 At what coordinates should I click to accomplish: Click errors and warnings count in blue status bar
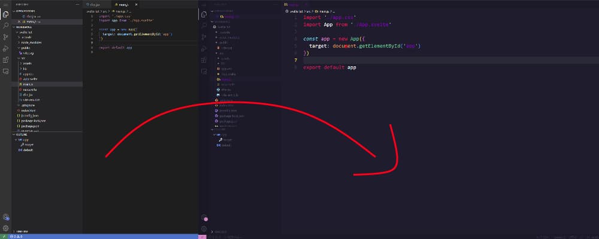(16, 236)
